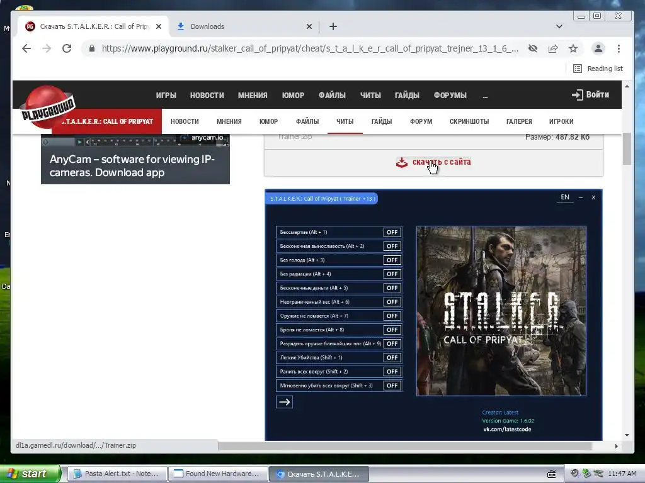The image size is (645, 483).
Task: Select the СКРИНШОТЫ tab
Action: 469,121
